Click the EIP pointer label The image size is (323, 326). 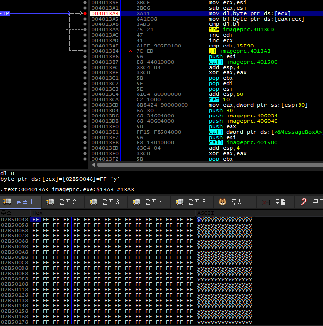(4, 14)
